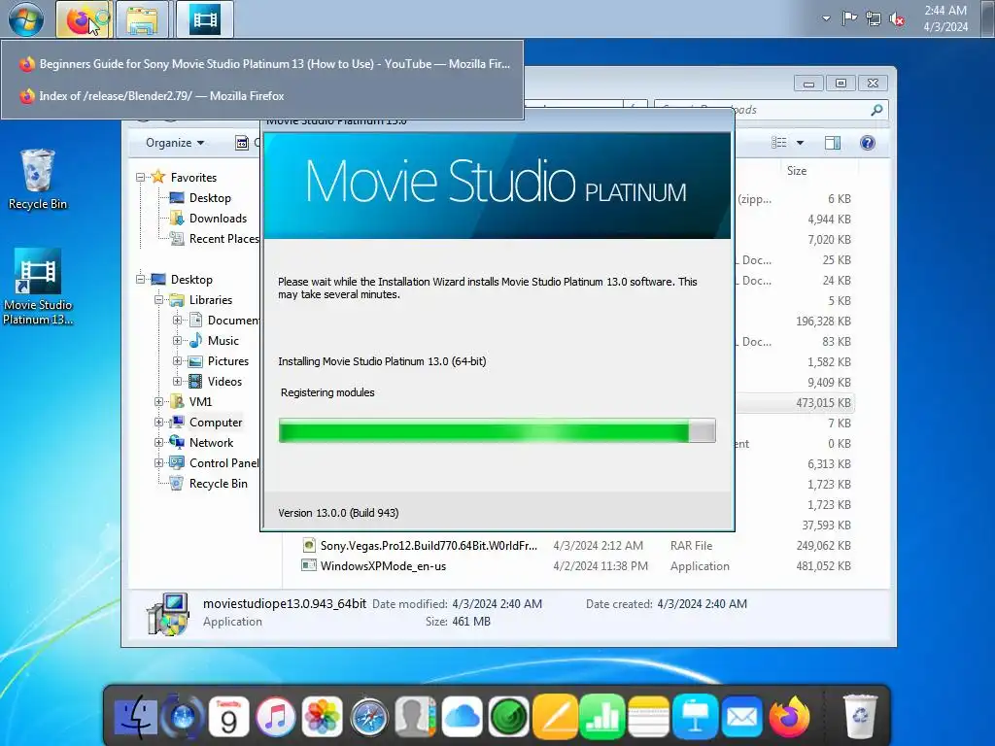This screenshot has height=746, width=995.
Task: Open the clock showing 2:44 AM
Action: pyautogui.click(x=945, y=18)
